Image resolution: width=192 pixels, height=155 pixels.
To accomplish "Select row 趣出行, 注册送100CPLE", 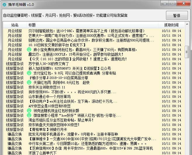I will [94, 54].
